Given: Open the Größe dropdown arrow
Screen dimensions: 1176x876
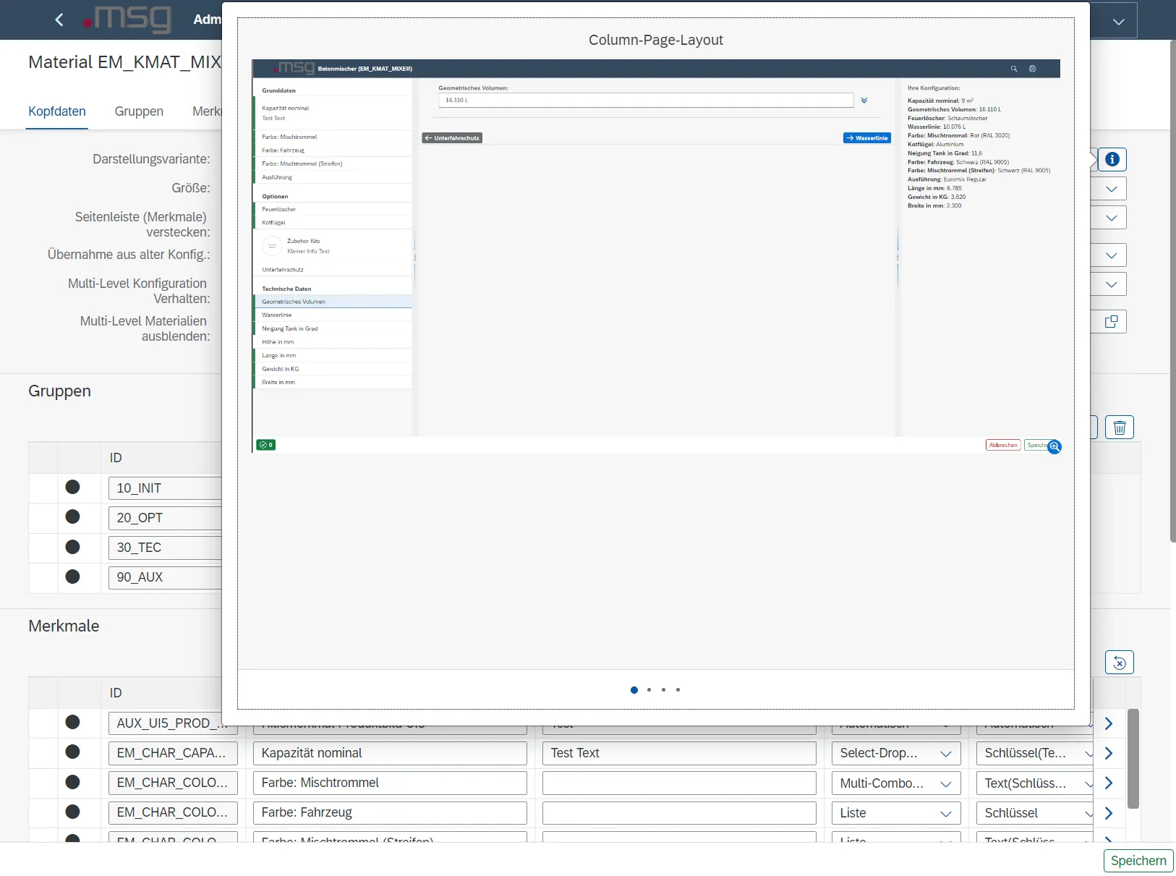Looking at the screenshot, I should 1112,189.
